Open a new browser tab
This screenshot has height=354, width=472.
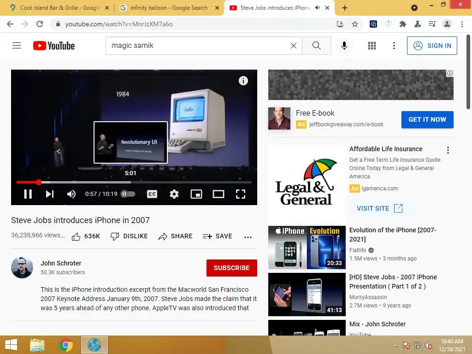tap(345, 8)
